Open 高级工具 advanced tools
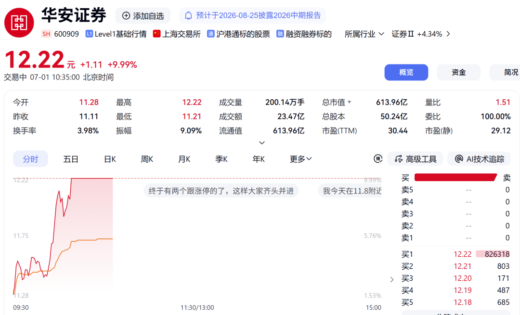This screenshot has width=520, height=315. pyautogui.click(x=415, y=159)
